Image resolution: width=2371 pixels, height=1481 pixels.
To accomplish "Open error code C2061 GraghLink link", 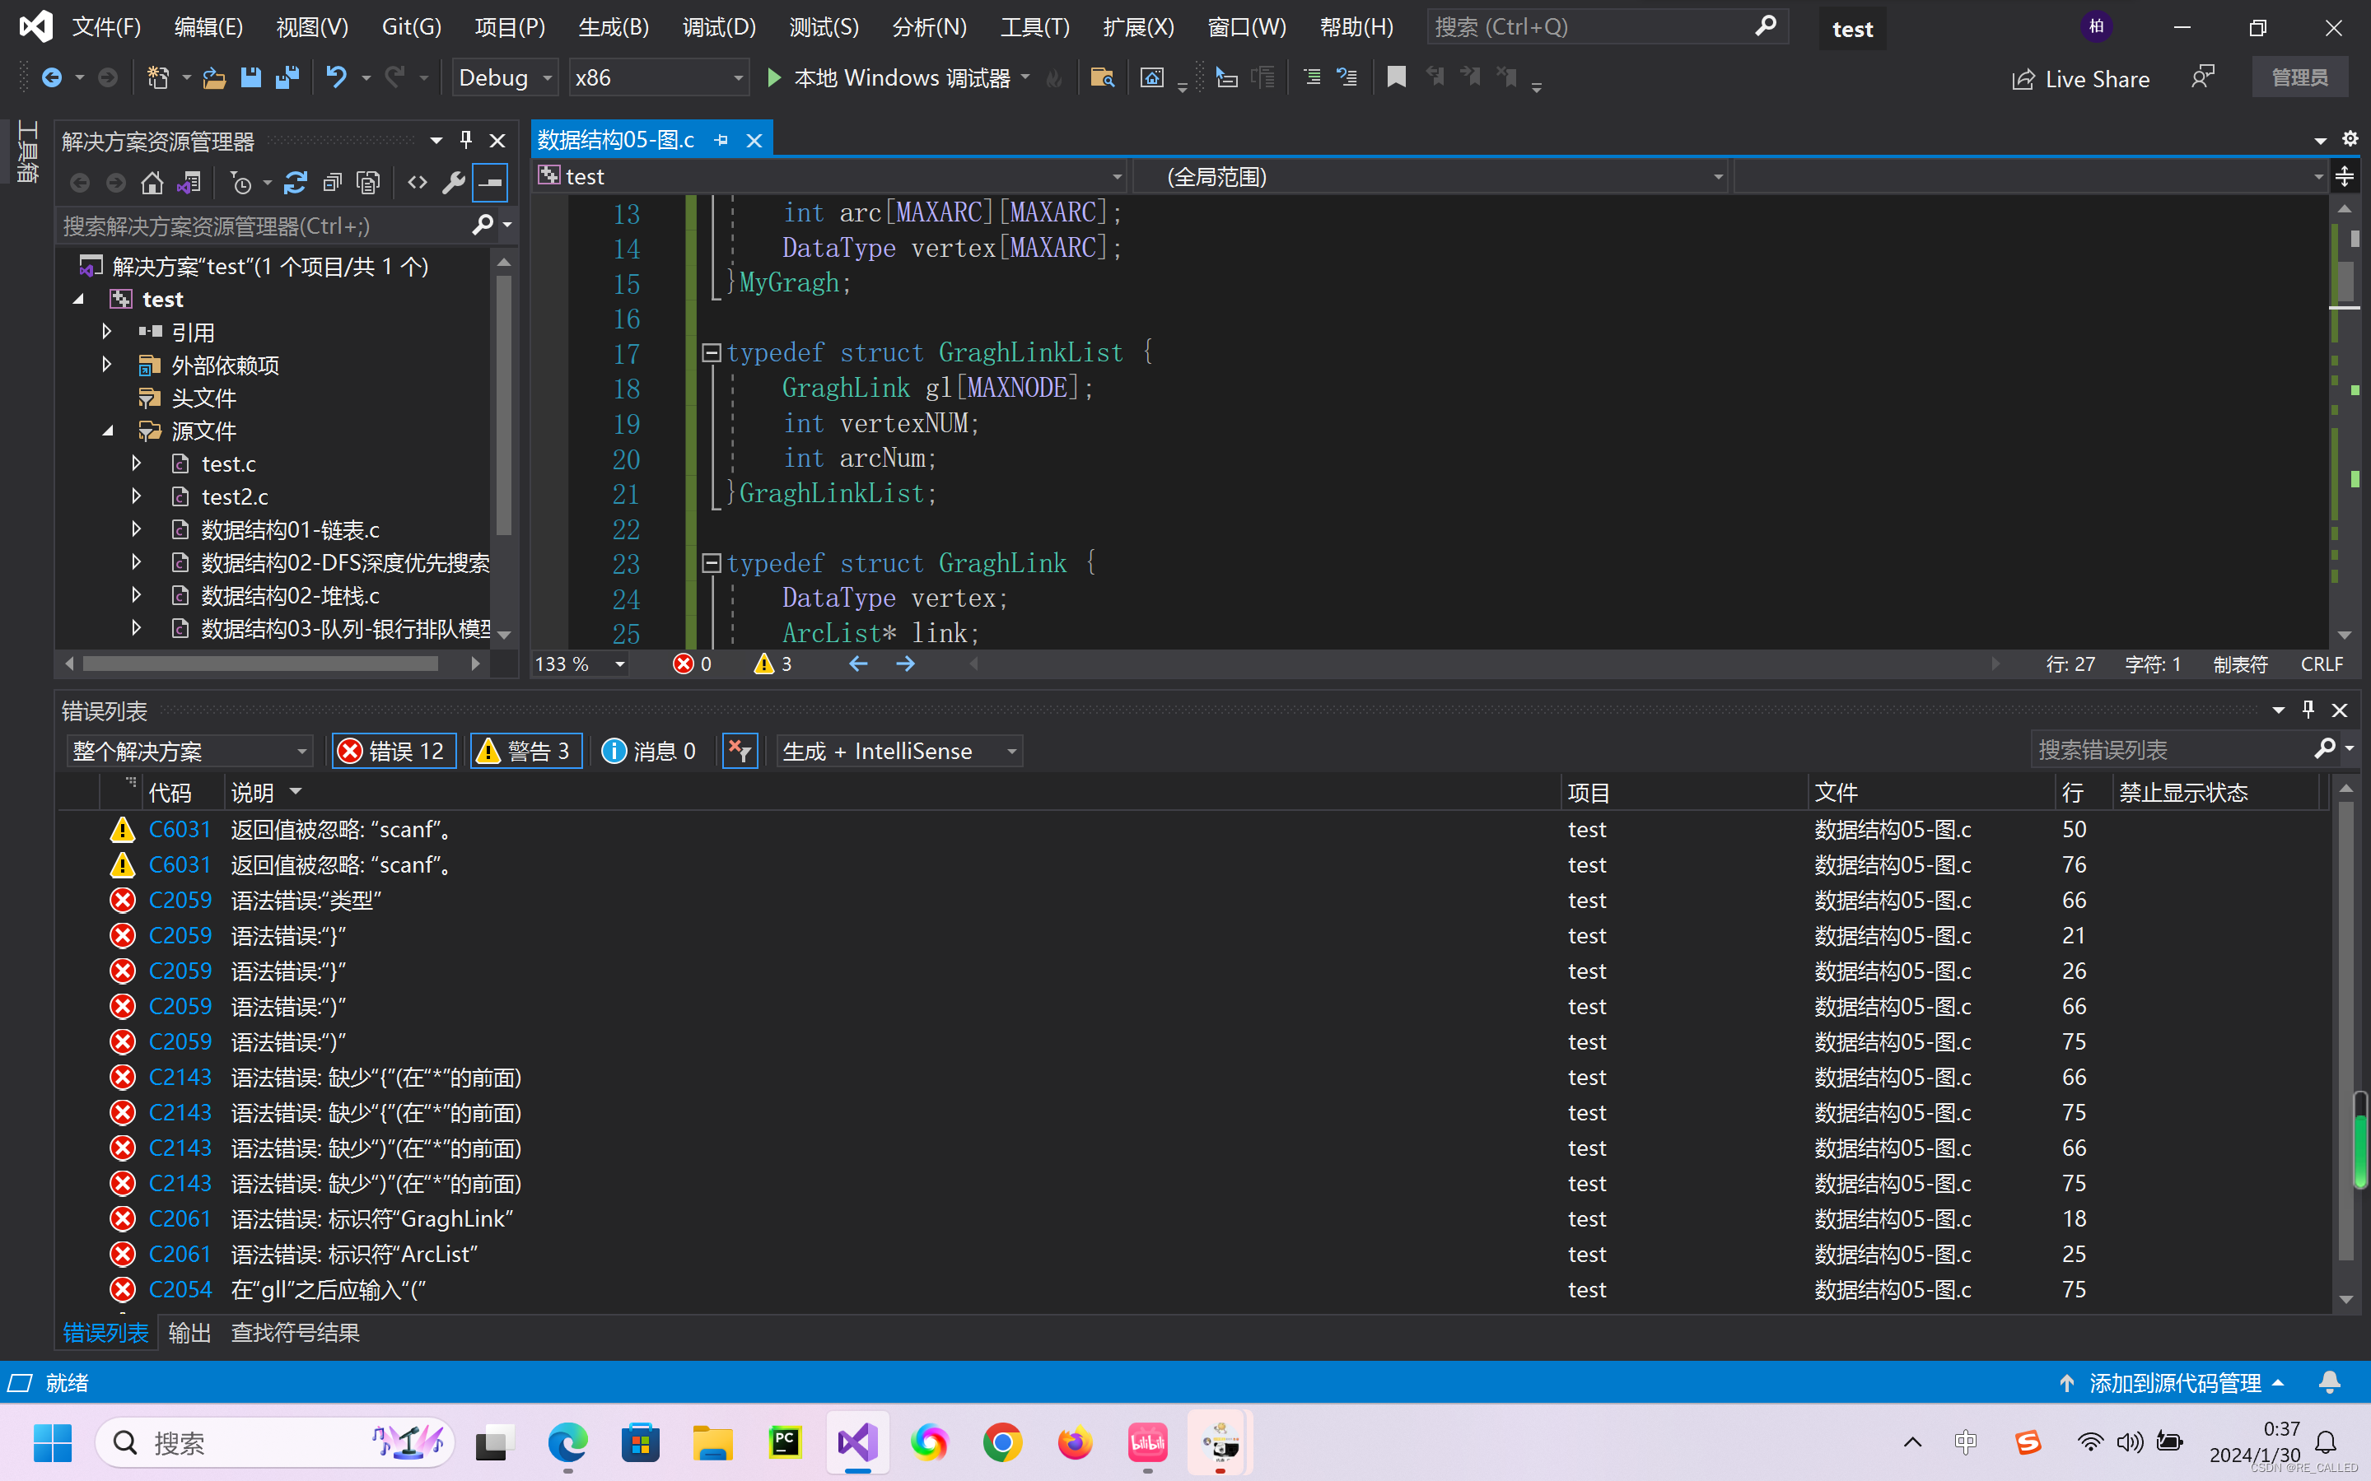I will pyautogui.click(x=180, y=1218).
